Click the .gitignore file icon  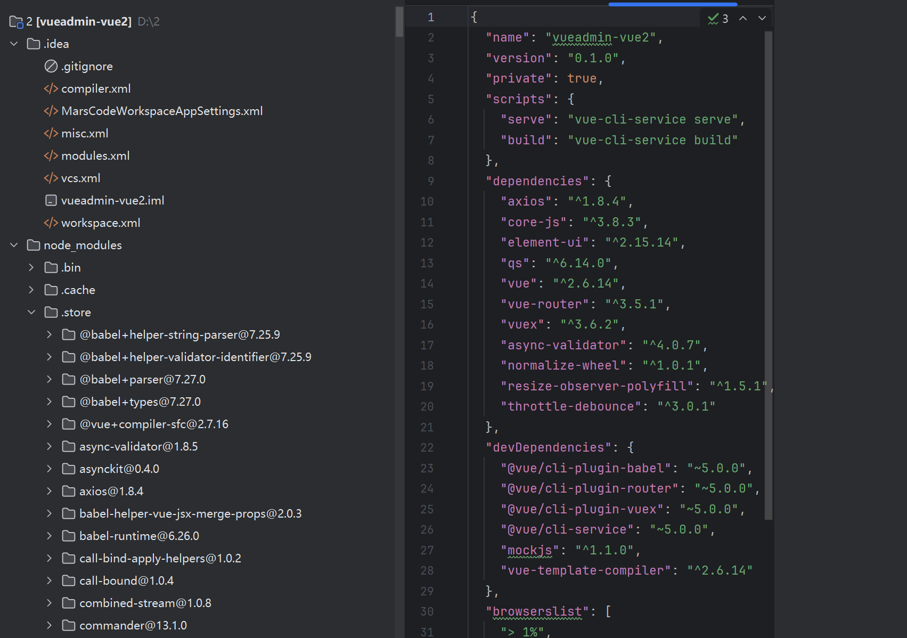51,66
